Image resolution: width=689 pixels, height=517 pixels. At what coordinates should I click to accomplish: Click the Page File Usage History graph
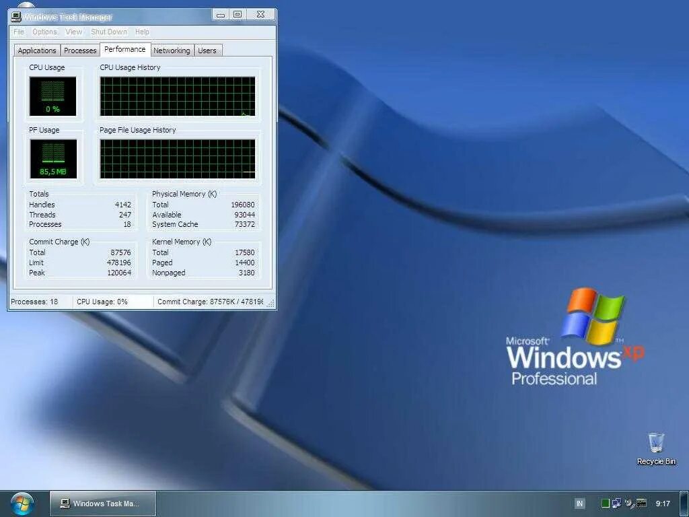[178, 159]
